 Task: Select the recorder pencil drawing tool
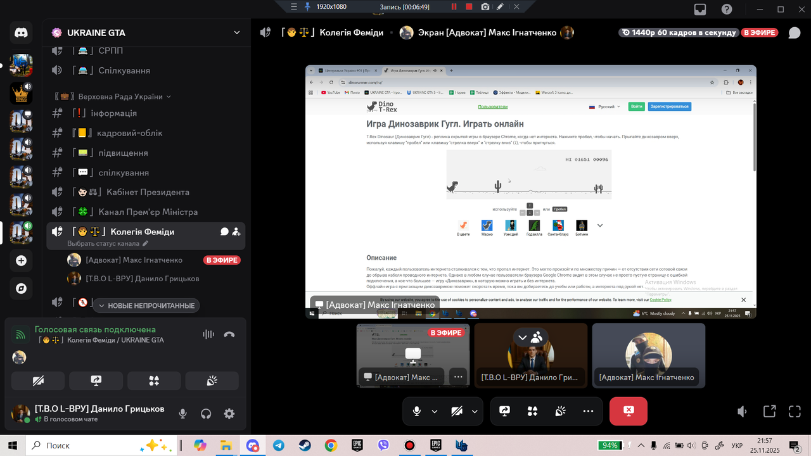point(501,6)
